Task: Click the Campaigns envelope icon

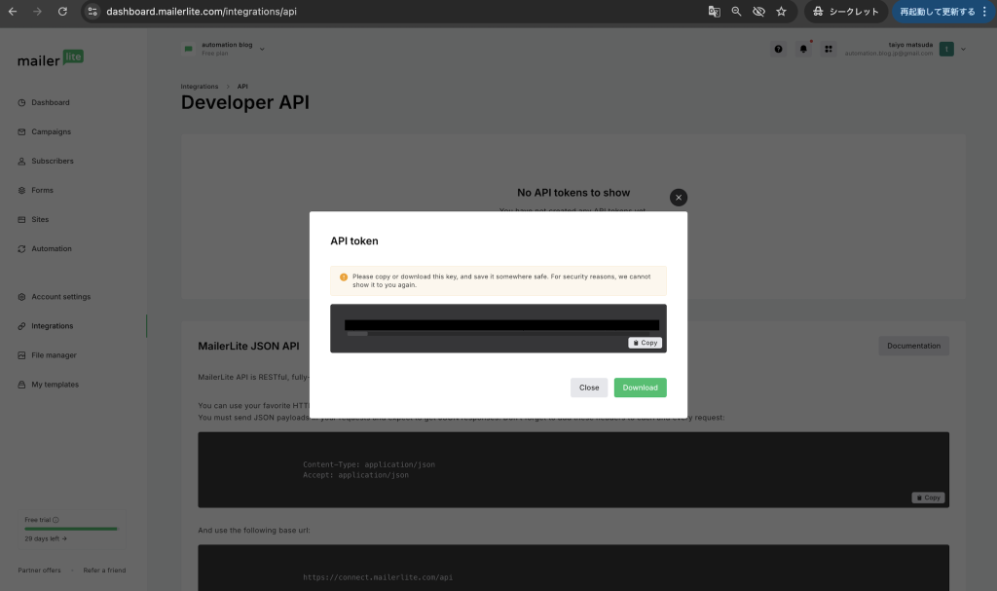Action: [x=21, y=131]
